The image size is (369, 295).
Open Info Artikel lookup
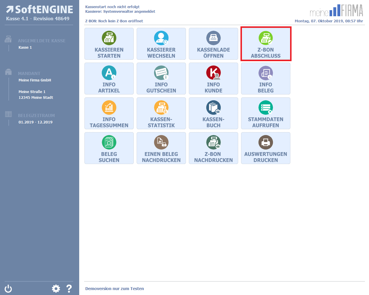(x=109, y=79)
